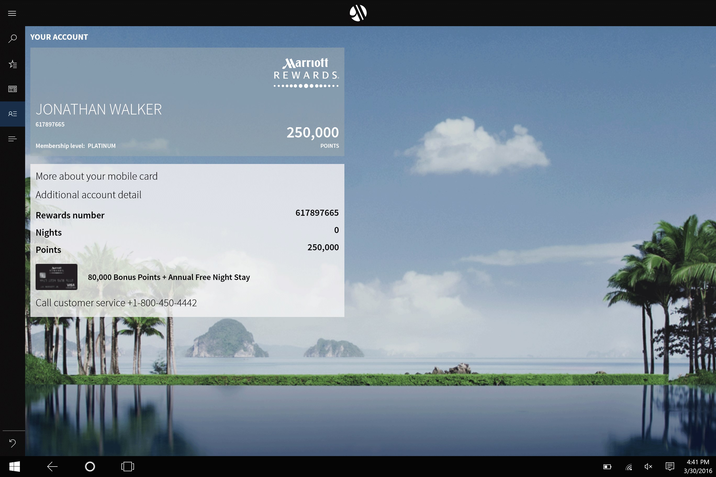This screenshot has width=716, height=477.
Task: Click the taskbar back arrow
Action: pyautogui.click(x=52, y=466)
